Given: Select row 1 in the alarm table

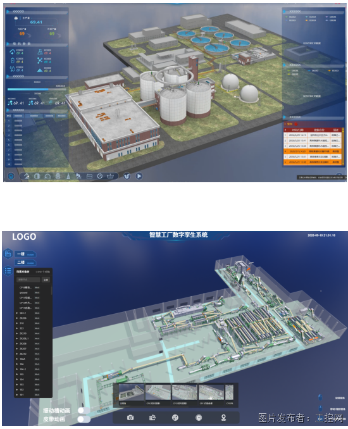Looking at the screenshot, I should pos(312,135).
